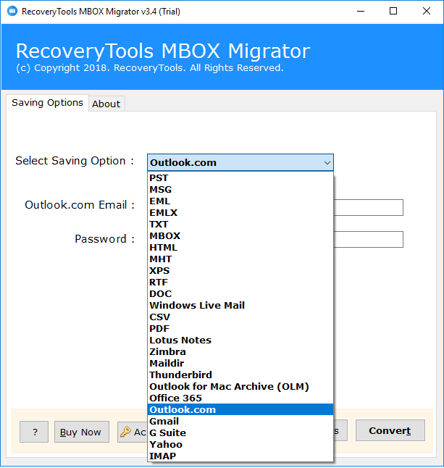This screenshot has width=444, height=468.
Task: Minimize the MBOX Migrator window
Action: tap(361, 12)
